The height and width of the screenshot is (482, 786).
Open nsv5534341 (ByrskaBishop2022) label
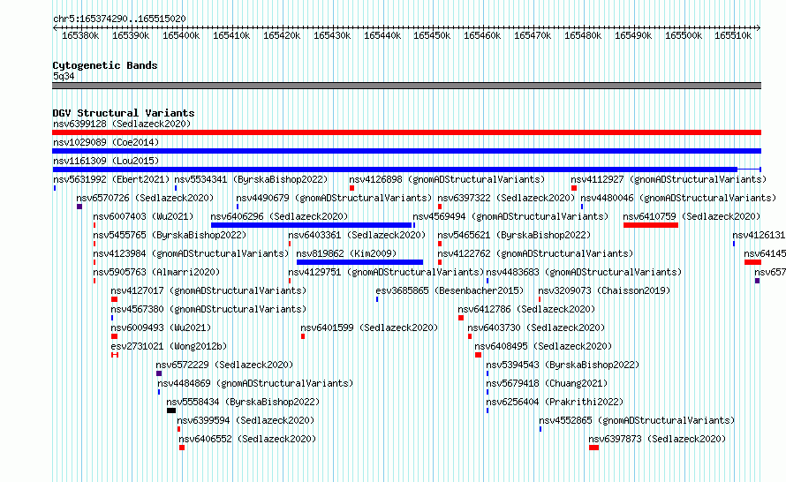(x=251, y=179)
